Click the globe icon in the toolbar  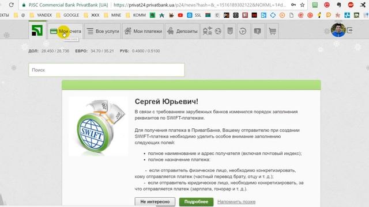[x=218, y=31]
